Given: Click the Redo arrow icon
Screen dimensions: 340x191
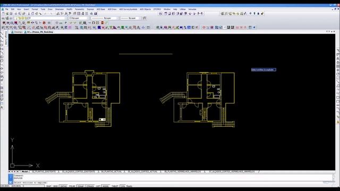Looking at the screenshot, I should 51,14.
